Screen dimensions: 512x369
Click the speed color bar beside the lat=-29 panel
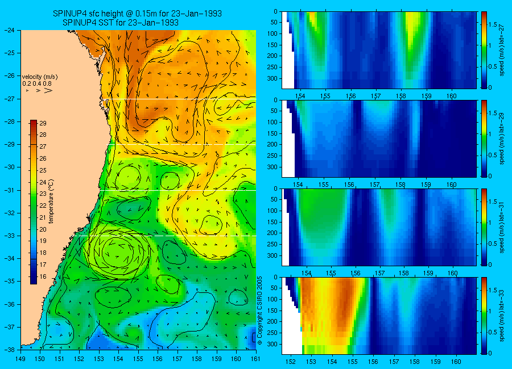tap(484, 139)
